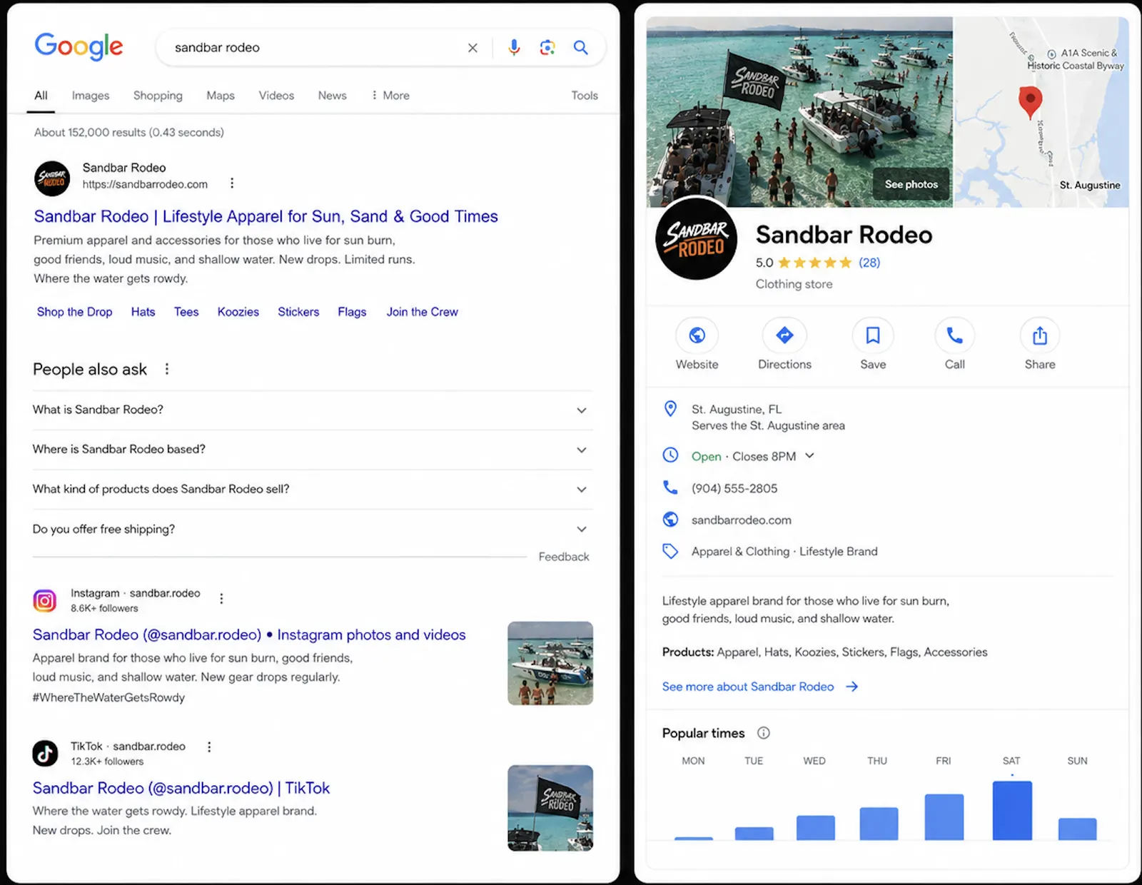This screenshot has width=1142, height=885.
Task: Click See photos button on cover image
Action: 911,184
